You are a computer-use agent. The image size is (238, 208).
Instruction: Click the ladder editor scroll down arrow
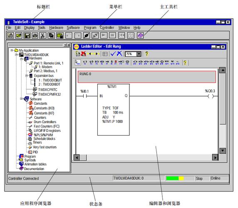tap(223, 151)
